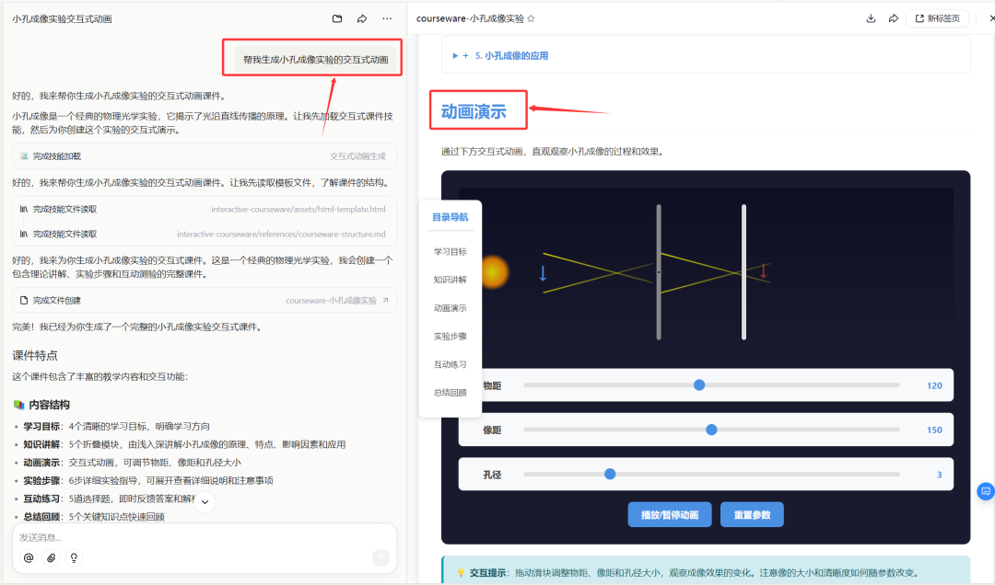The image size is (995, 585).
Task: Click the download icon in courseware header
Action: (870, 17)
